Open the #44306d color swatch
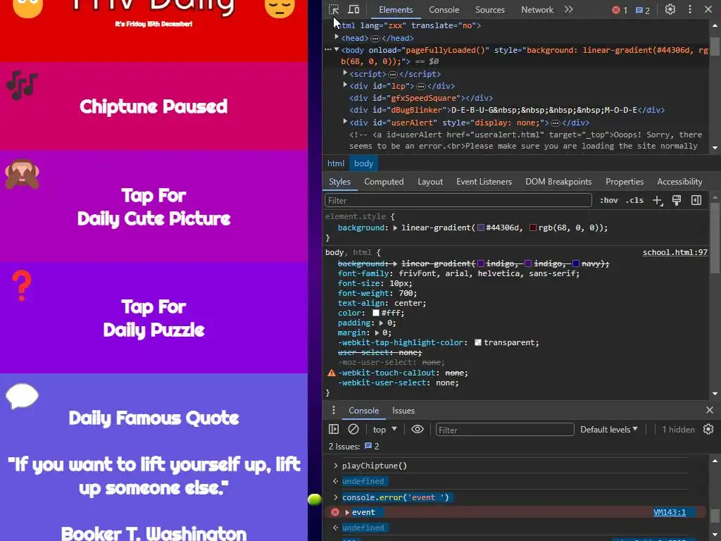 click(x=480, y=228)
